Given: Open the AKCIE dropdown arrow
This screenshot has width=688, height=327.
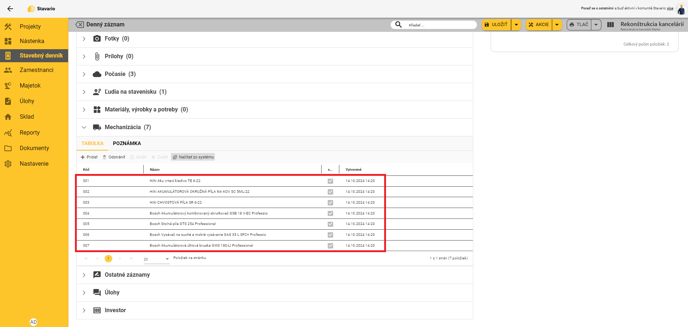Looking at the screenshot, I should click(557, 25).
